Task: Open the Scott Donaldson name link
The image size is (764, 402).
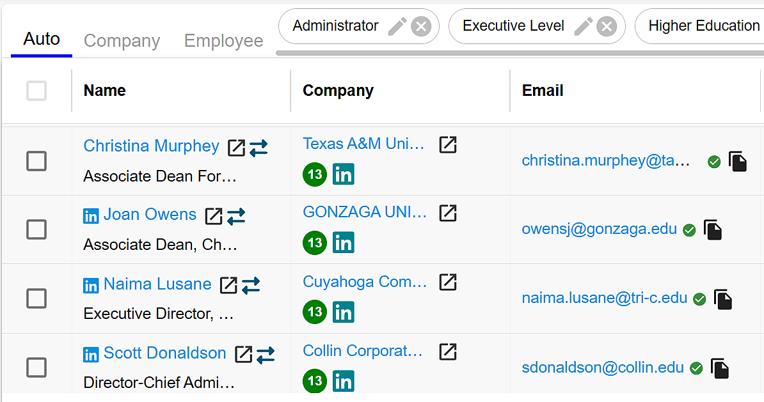Action: click(x=164, y=353)
